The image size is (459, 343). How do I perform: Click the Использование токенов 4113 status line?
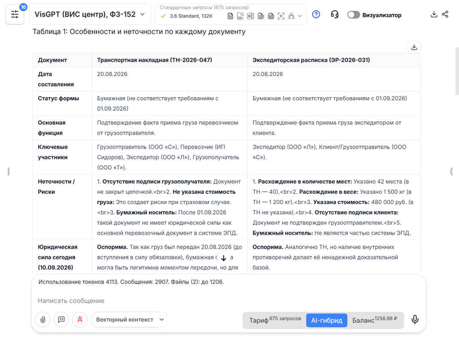(131, 282)
